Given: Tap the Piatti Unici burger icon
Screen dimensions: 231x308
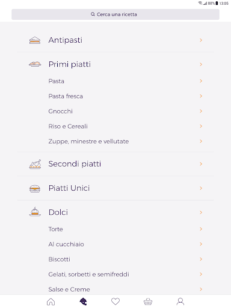Looking at the screenshot, I should 35,188.
